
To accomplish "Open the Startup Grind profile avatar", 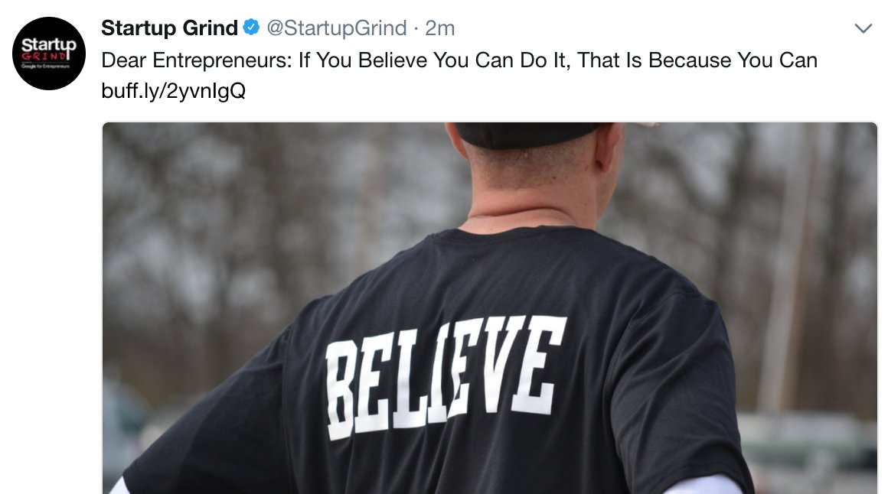I will 49,54.
